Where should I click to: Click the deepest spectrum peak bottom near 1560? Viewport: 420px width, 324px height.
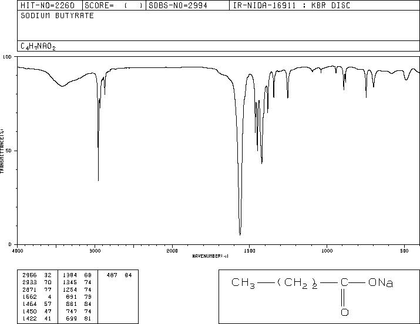click(x=240, y=234)
